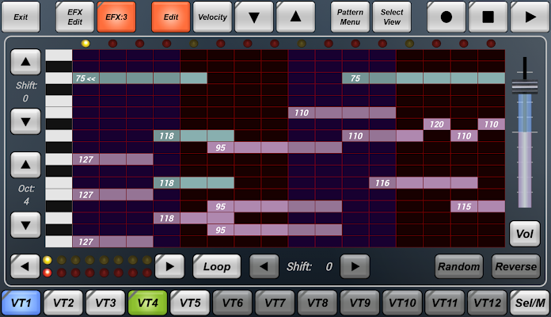The image size is (551, 317).
Task: Select the VT5 track tab
Action: [190, 303]
